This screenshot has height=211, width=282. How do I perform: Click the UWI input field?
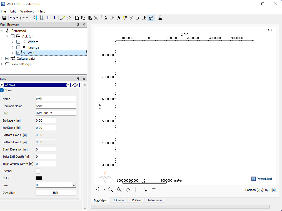[56, 113]
